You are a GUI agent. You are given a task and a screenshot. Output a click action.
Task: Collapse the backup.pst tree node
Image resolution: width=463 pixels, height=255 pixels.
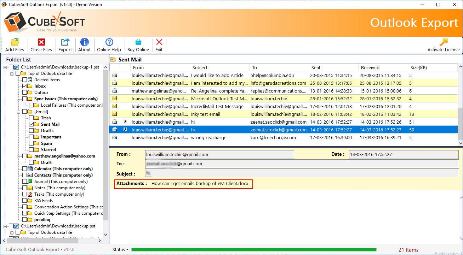pyautogui.click(x=5, y=226)
